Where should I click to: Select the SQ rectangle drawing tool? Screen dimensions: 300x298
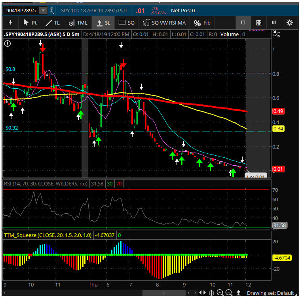point(127,23)
